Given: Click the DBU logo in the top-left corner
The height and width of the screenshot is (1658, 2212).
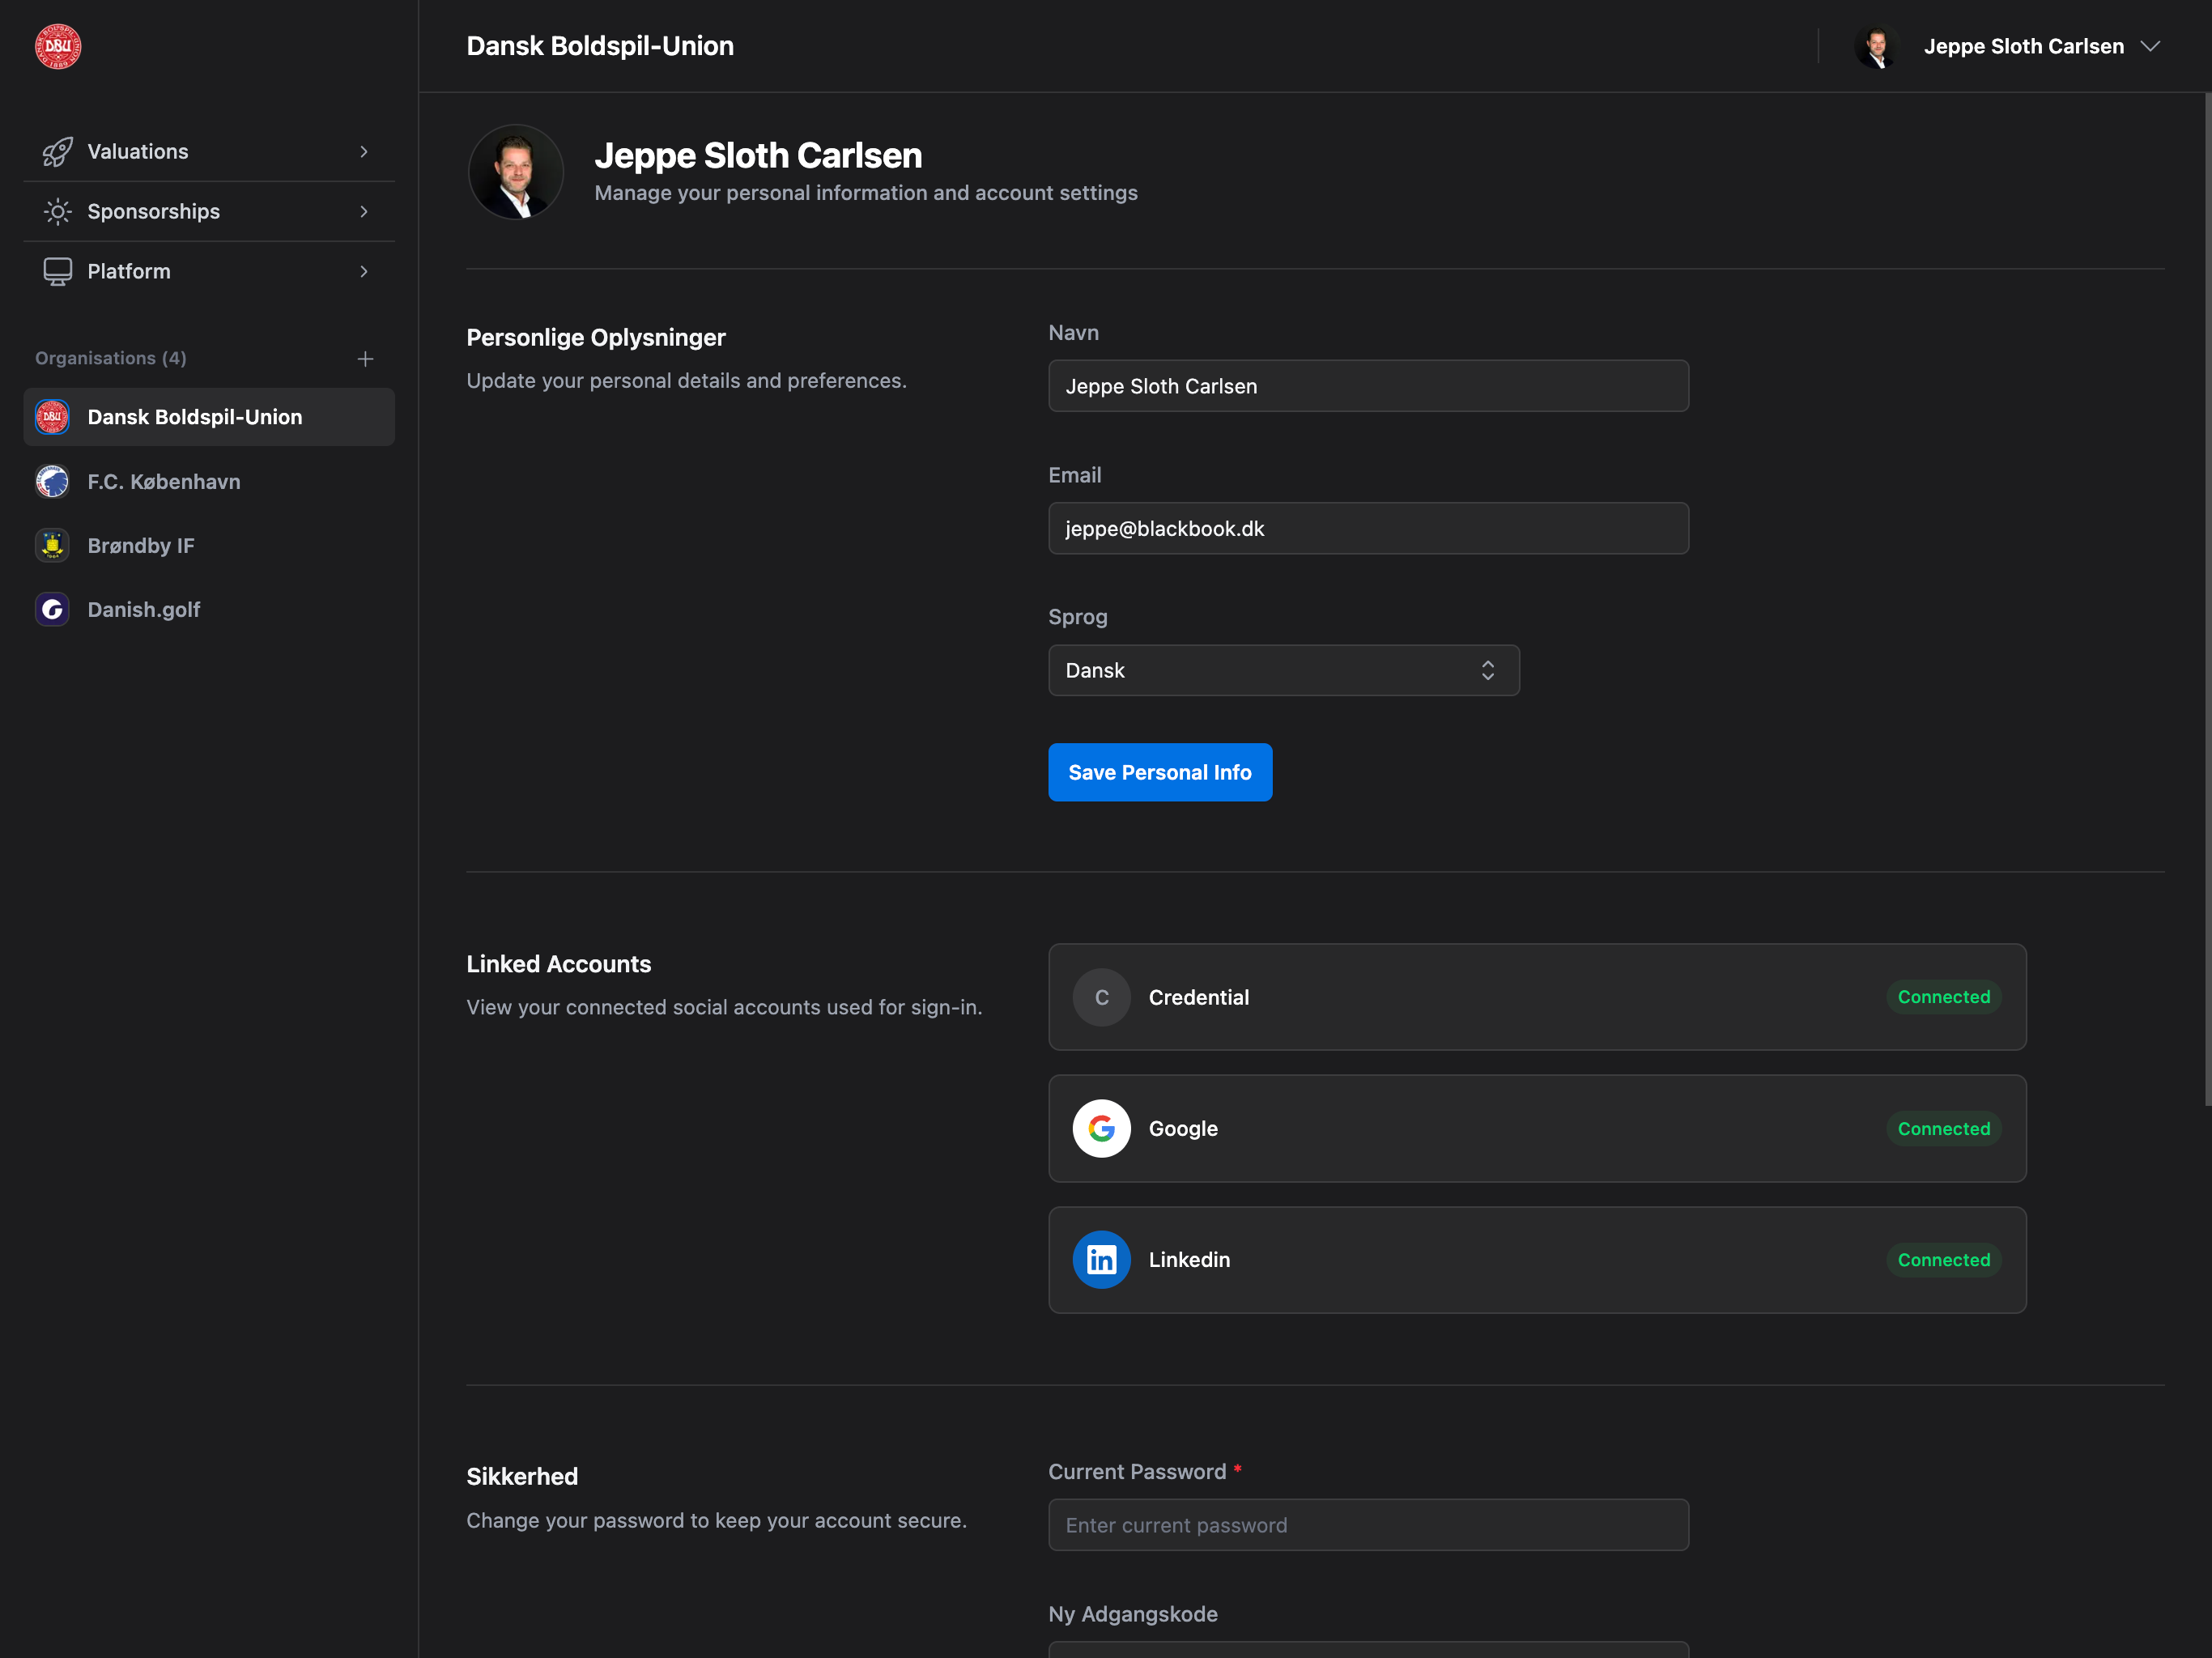Looking at the screenshot, I should pyautogui.click(x=57, y=46).
